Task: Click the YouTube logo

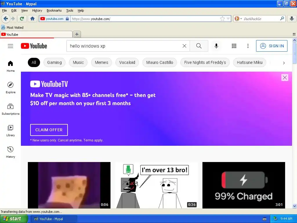Action: 34,46
